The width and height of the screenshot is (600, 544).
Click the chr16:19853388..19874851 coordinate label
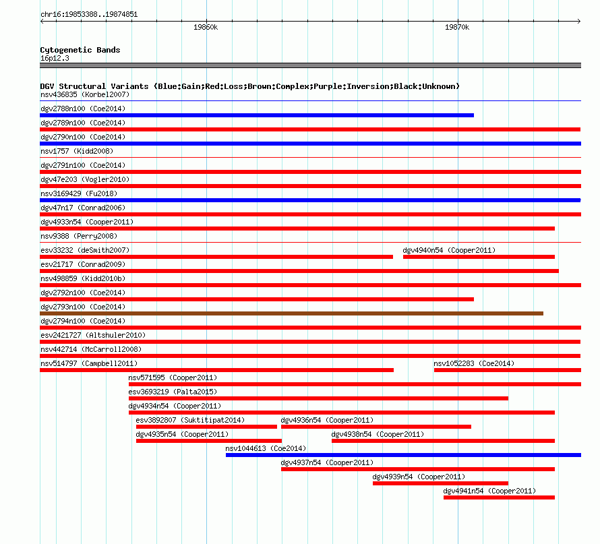coord(89,14)
